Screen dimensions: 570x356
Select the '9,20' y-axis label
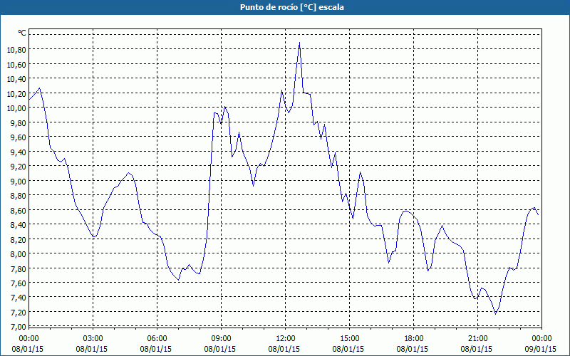point(19,167)
